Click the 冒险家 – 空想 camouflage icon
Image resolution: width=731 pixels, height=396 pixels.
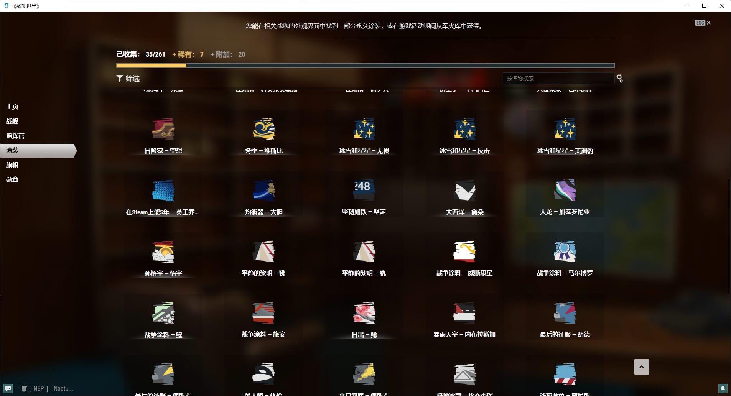(x=163, y=129)
